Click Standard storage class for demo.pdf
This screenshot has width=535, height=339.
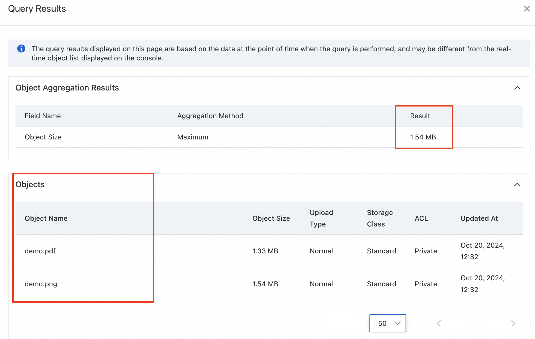coord(381,251)
